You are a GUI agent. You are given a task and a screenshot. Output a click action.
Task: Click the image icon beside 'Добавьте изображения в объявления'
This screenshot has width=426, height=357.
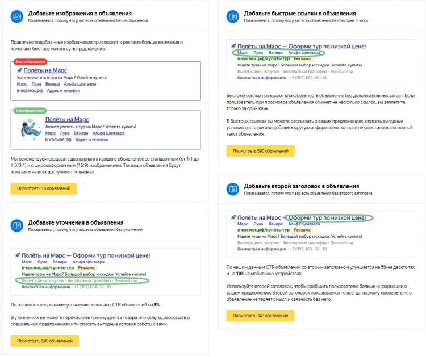(17, 16)
